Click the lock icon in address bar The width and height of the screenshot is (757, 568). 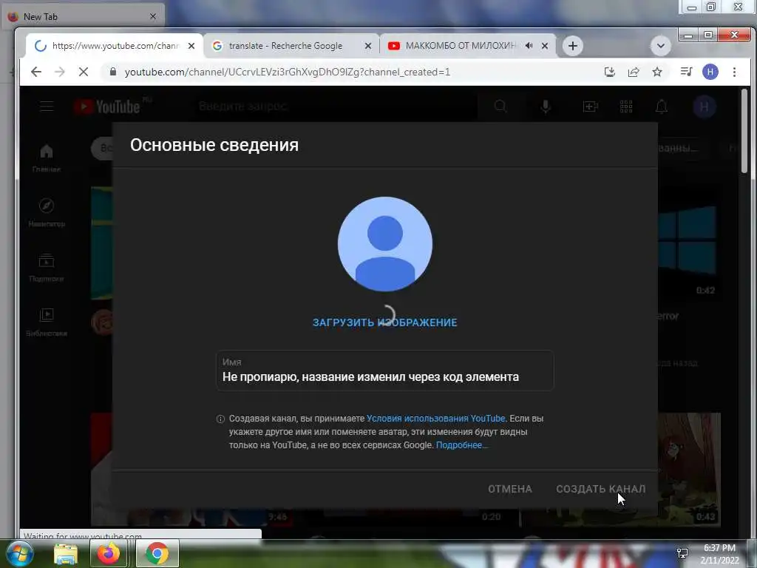click(x=113, y=72)
